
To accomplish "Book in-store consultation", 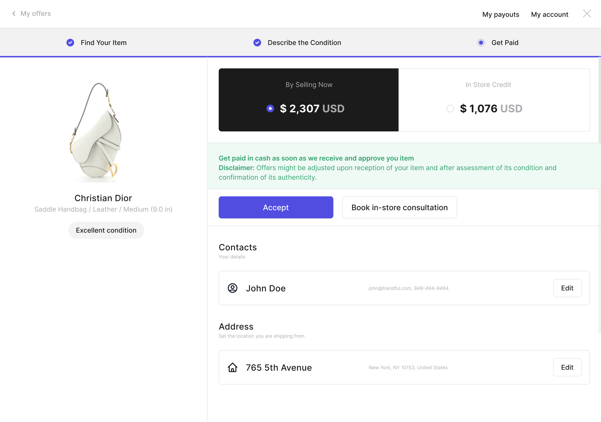I will coord(400,207).
